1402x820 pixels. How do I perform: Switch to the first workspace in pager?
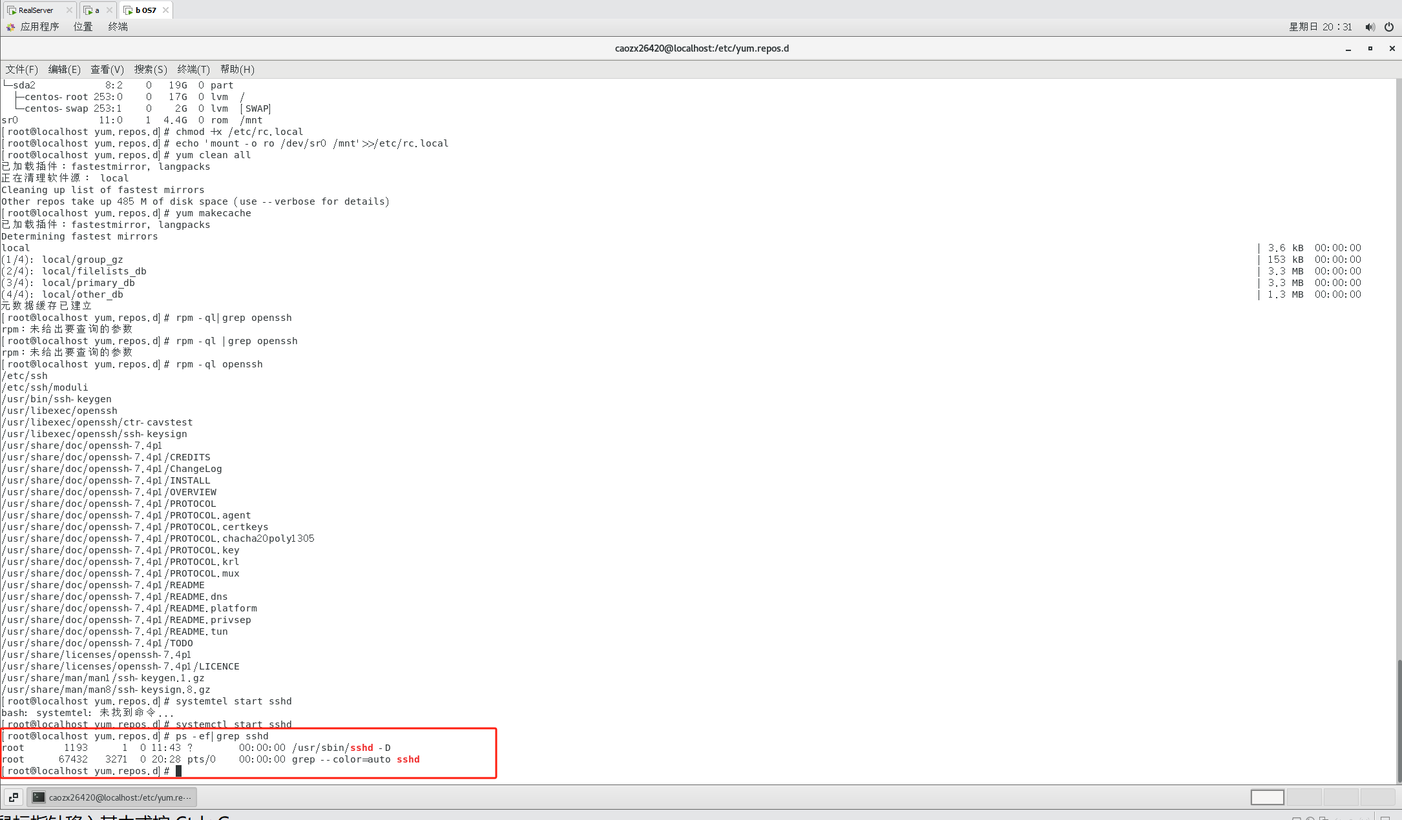1267,797
